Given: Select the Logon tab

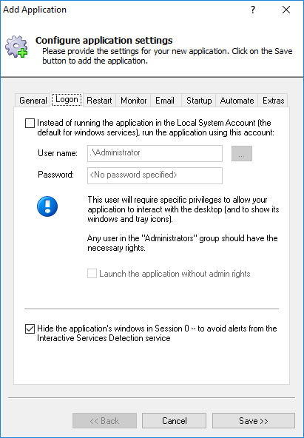Looking at the screenshot, I should 67,99.
